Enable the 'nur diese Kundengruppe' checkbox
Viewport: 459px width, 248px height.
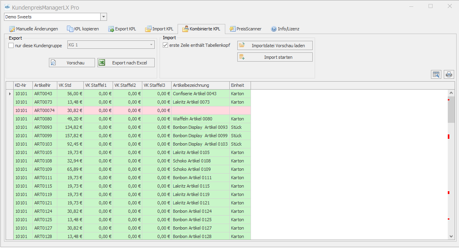[x=11, y=46]
